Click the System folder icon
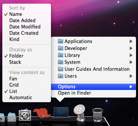The image size is (138, 126). point(61,62)
